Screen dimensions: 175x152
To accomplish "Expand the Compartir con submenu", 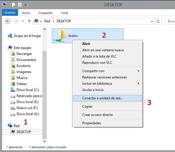I will 107,71.
